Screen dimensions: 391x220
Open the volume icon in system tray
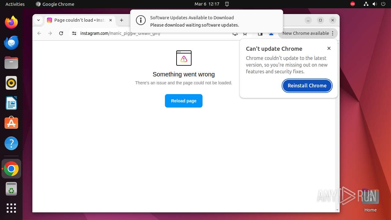point(375,4)
